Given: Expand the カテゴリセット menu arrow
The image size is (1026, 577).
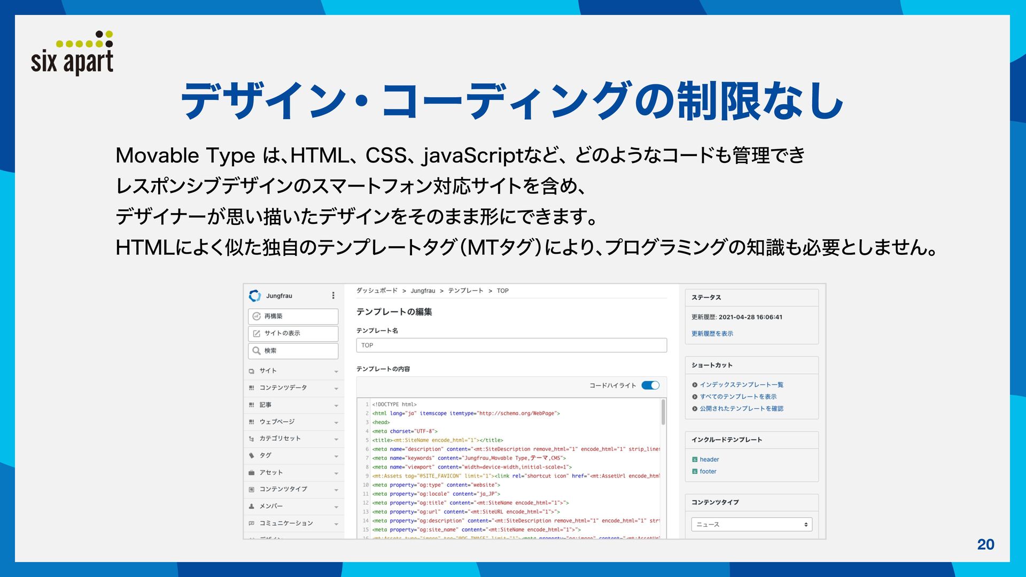Looking at the screenshot, I should coord(336,439).
